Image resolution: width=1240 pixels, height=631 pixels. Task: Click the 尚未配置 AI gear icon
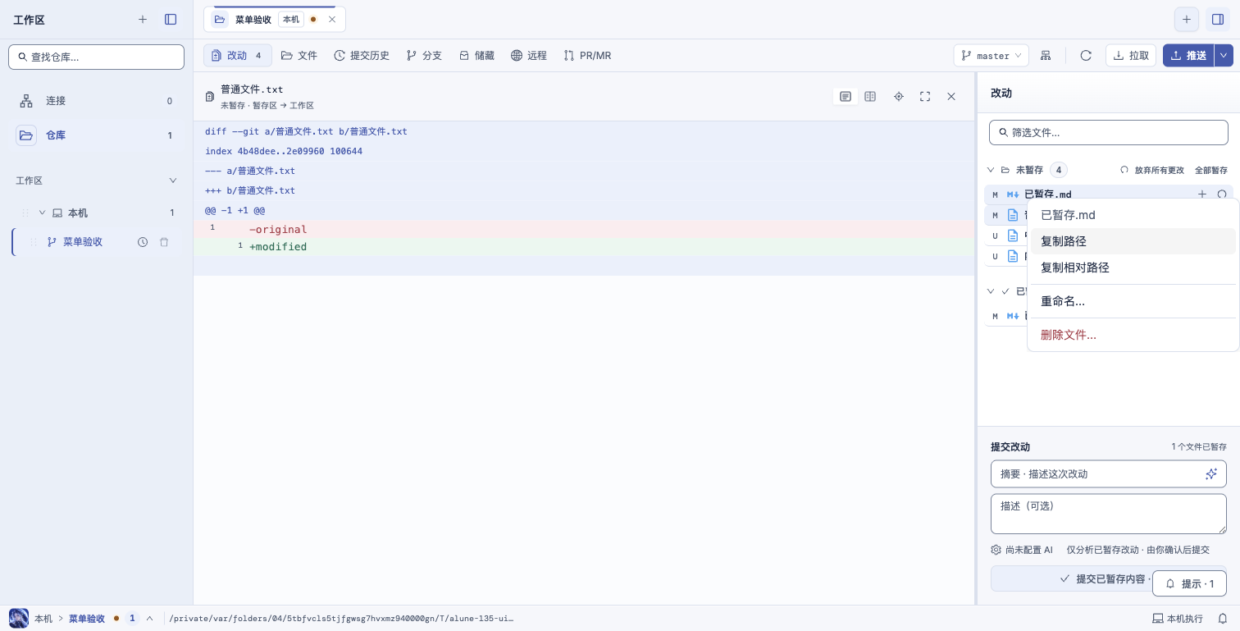point(996,550)
